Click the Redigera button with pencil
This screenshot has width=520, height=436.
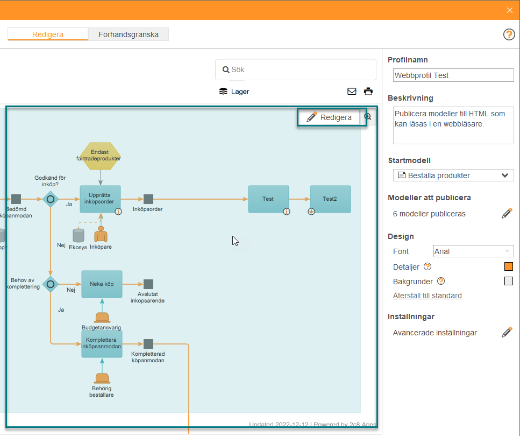pyautogui.click(x=329, y=117)
